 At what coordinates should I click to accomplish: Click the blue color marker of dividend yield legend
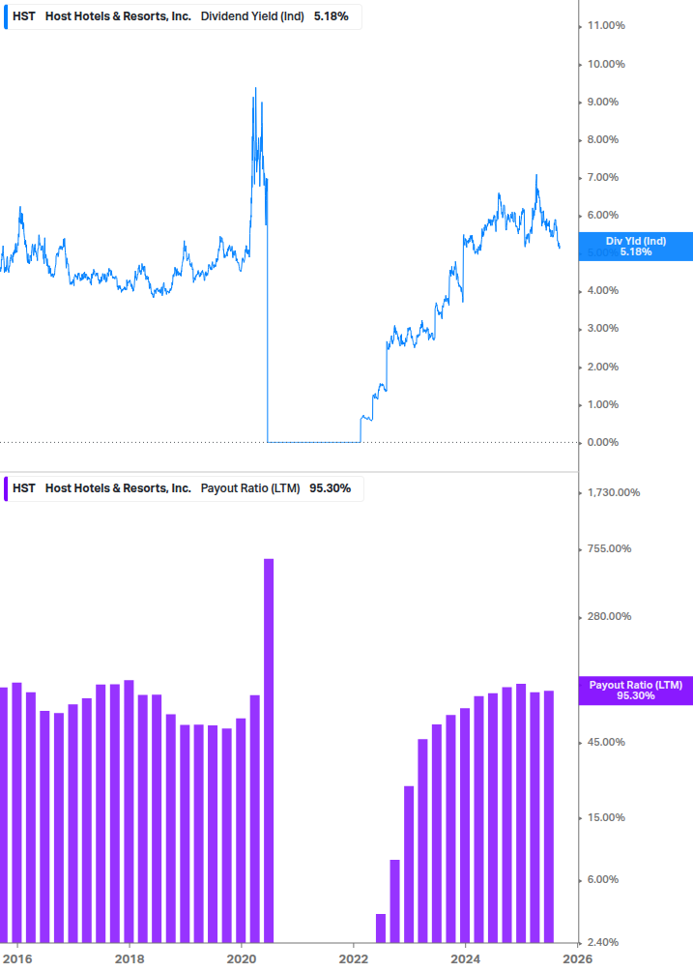pyautogui.click(x=6, y=16)
